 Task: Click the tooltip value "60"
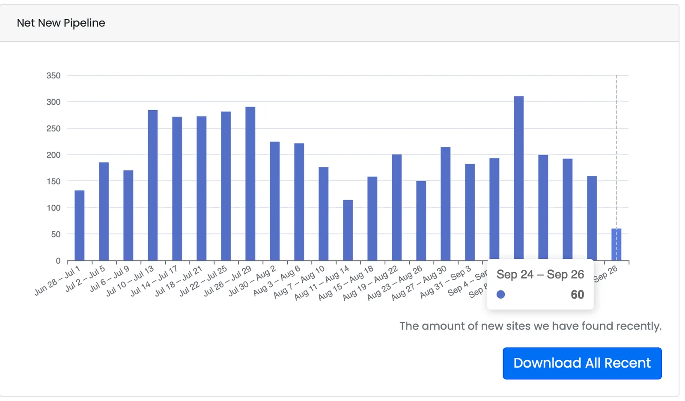(577, 294)
